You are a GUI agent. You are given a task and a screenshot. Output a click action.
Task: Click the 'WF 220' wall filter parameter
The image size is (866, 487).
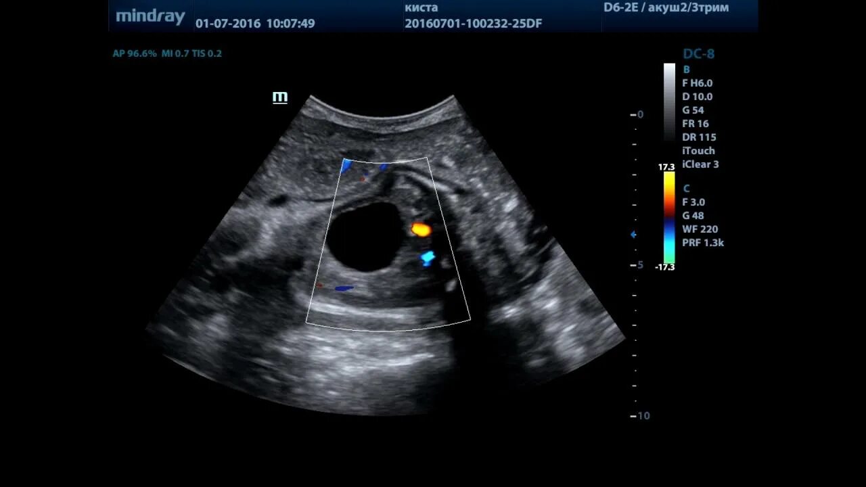click(x=700, y=229)
